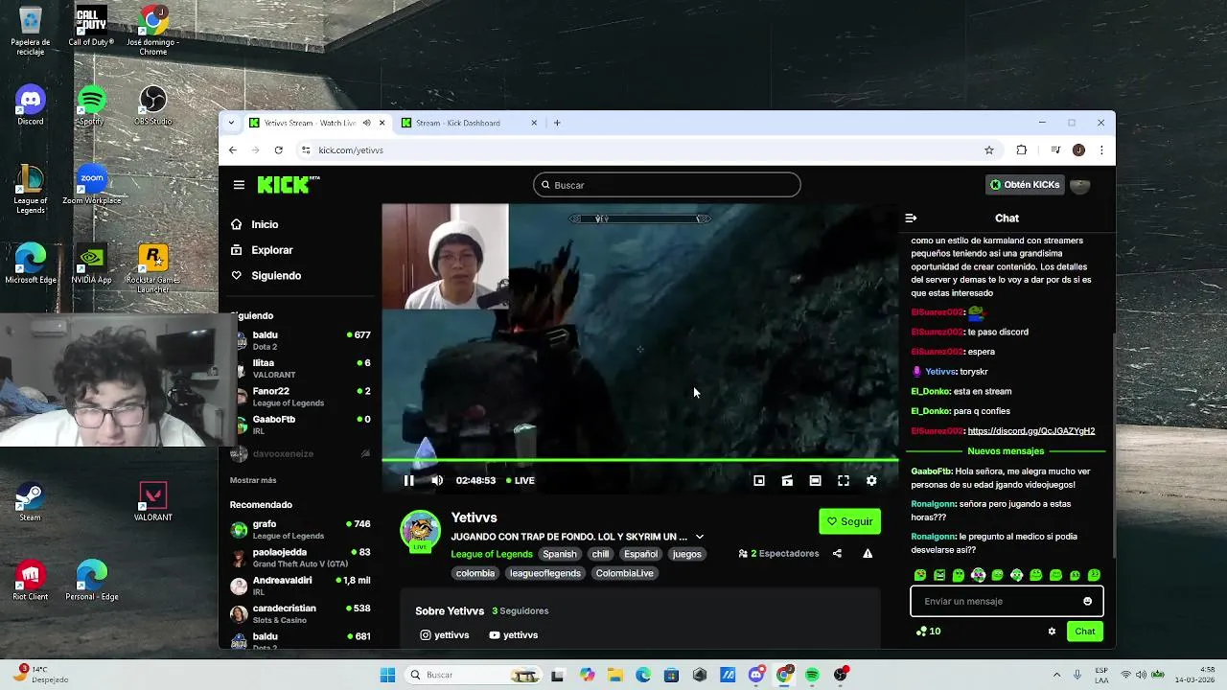Open grafo recommended channel
The width and height of the screenshot is (1227, 690).
coord(300,530)
